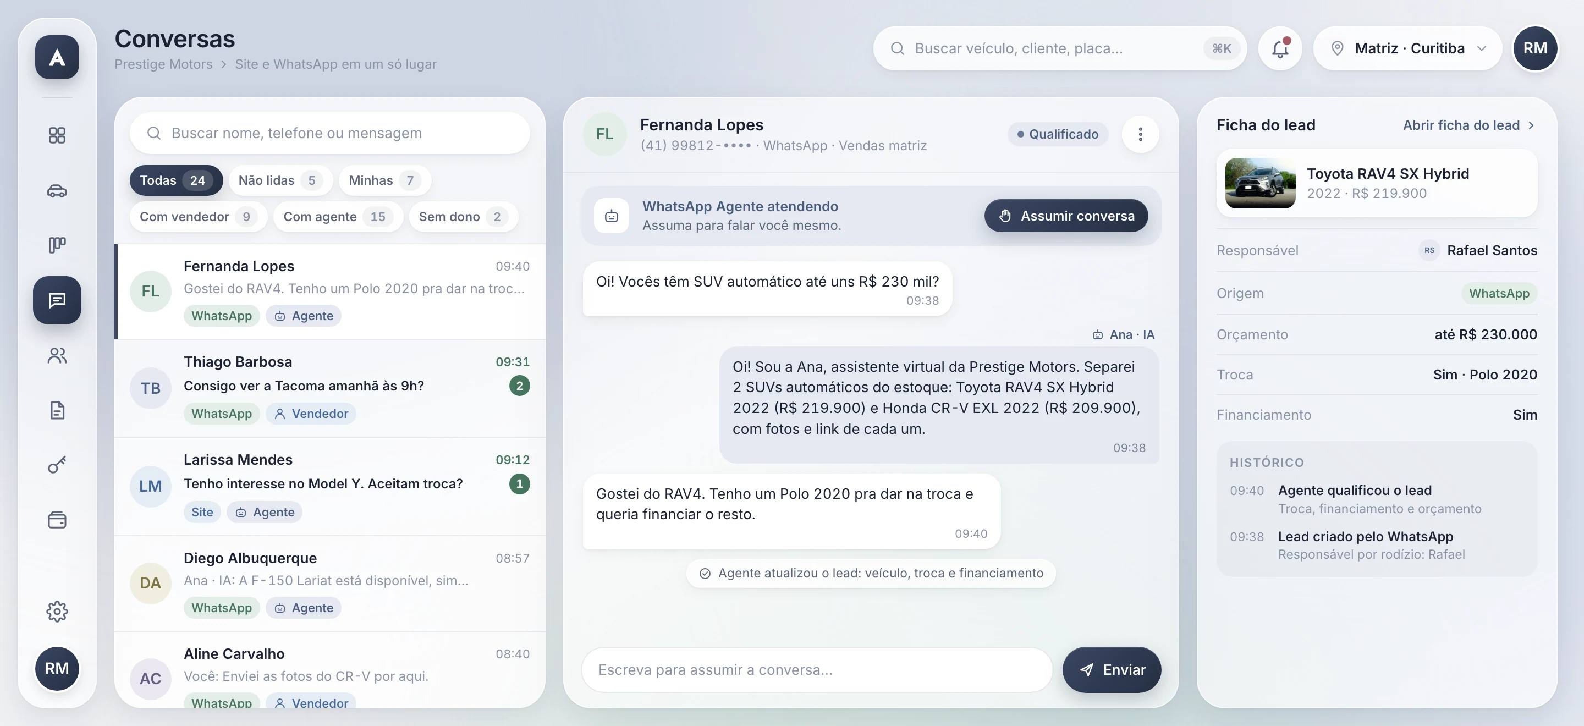The width and height of the screenshot is (1584, 726).
Task: Click the Assumir conversa button
Action: point(1066,216)
